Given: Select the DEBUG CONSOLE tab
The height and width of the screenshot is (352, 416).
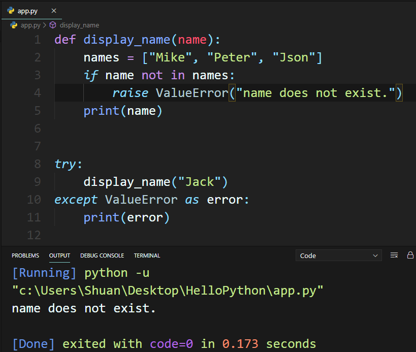Looking at the screenshot, I should (x=102, y=255).
